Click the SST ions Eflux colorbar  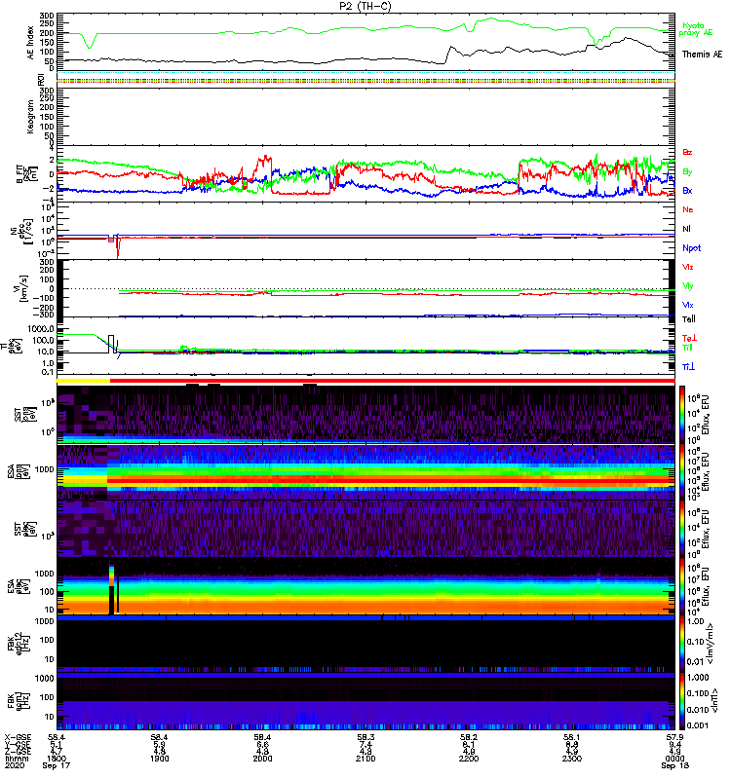(682, 415)
